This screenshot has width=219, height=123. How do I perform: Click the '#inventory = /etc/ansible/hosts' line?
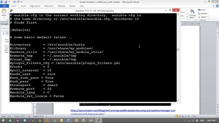click(x=47, y=45)
